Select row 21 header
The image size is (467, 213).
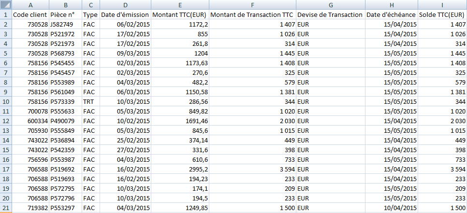(x=6, y=208)
